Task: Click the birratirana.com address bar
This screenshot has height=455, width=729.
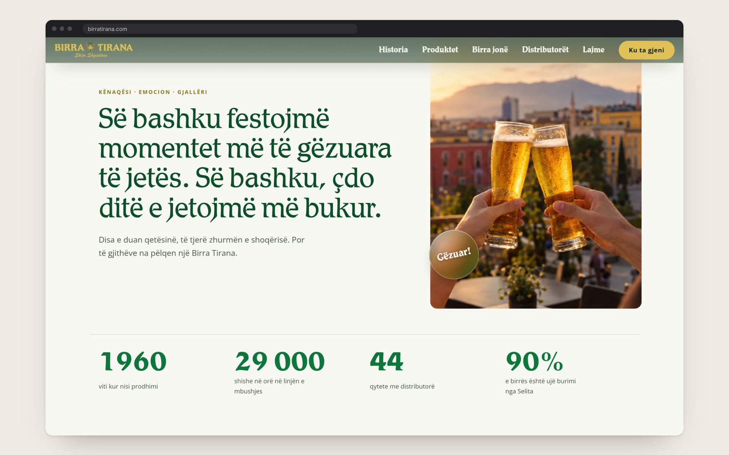Action: 220,29
